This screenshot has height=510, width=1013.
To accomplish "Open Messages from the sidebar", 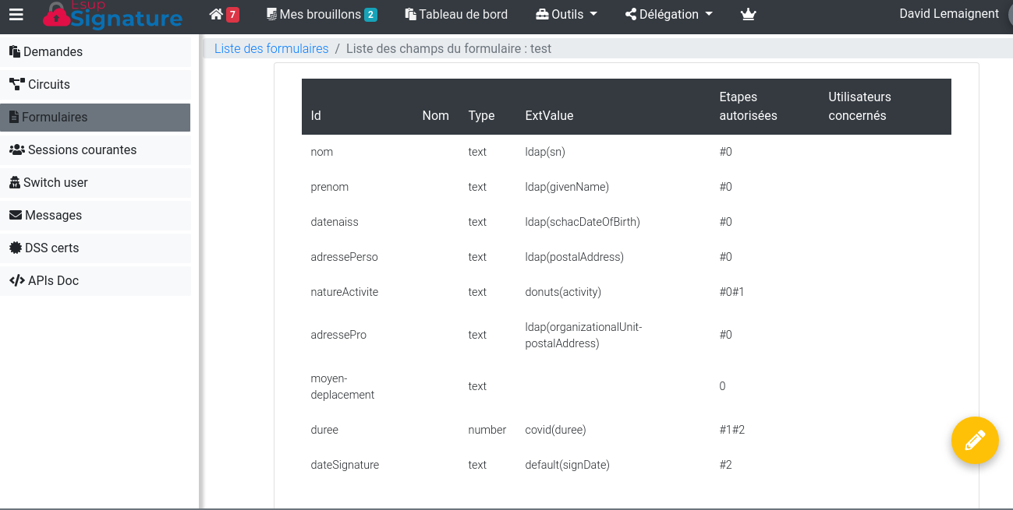I will pyautogui.click(x=53, y=215).
